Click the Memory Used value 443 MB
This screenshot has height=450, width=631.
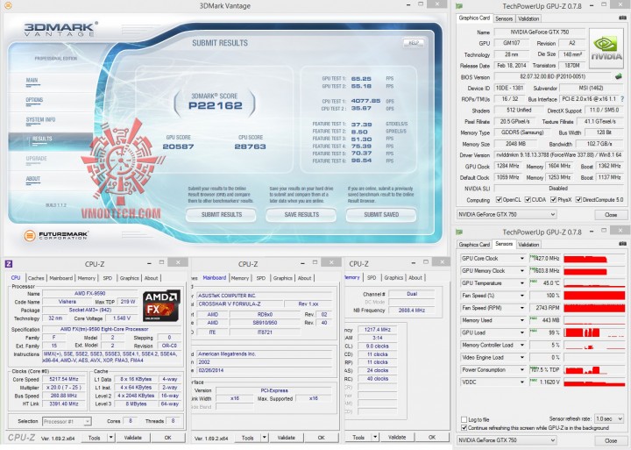544,320
